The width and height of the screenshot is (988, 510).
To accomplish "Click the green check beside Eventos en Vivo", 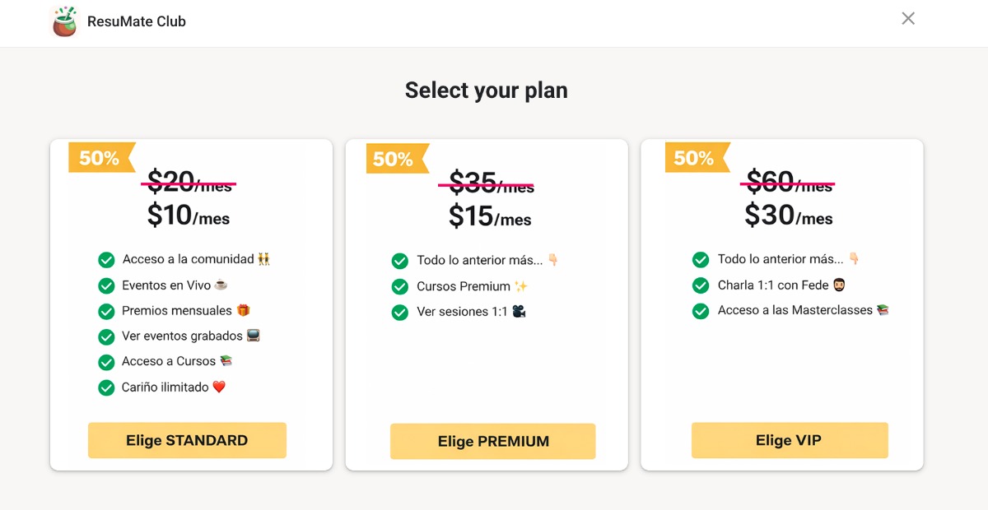I will (106, 285).
